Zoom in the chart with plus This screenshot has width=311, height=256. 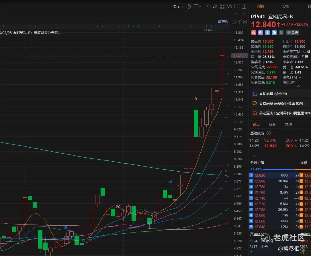pos(245,21)
